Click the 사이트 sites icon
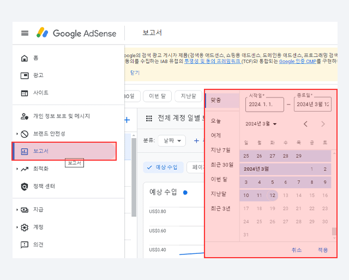 tap(25, 93)
